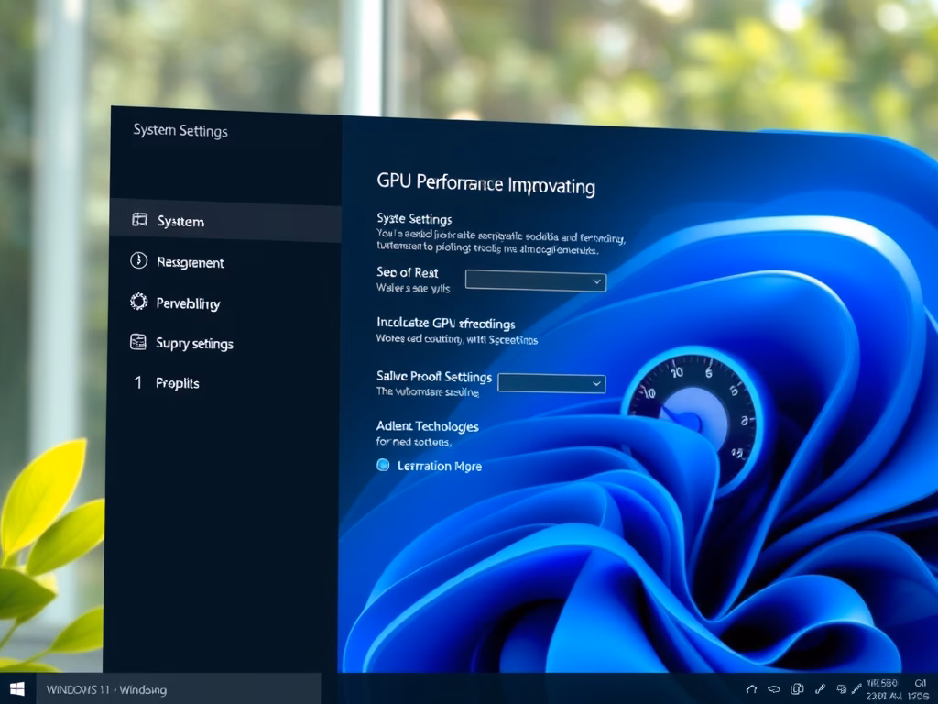Click the Lerrration More label text

click(x=439, y=466)
